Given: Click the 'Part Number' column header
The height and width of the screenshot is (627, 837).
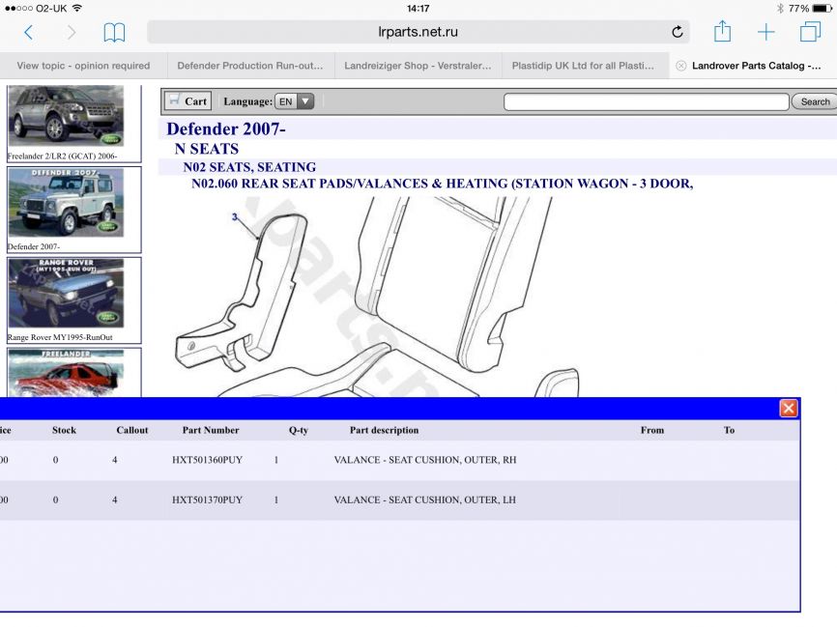Looking at the screenshot, I should coord(211,430).
